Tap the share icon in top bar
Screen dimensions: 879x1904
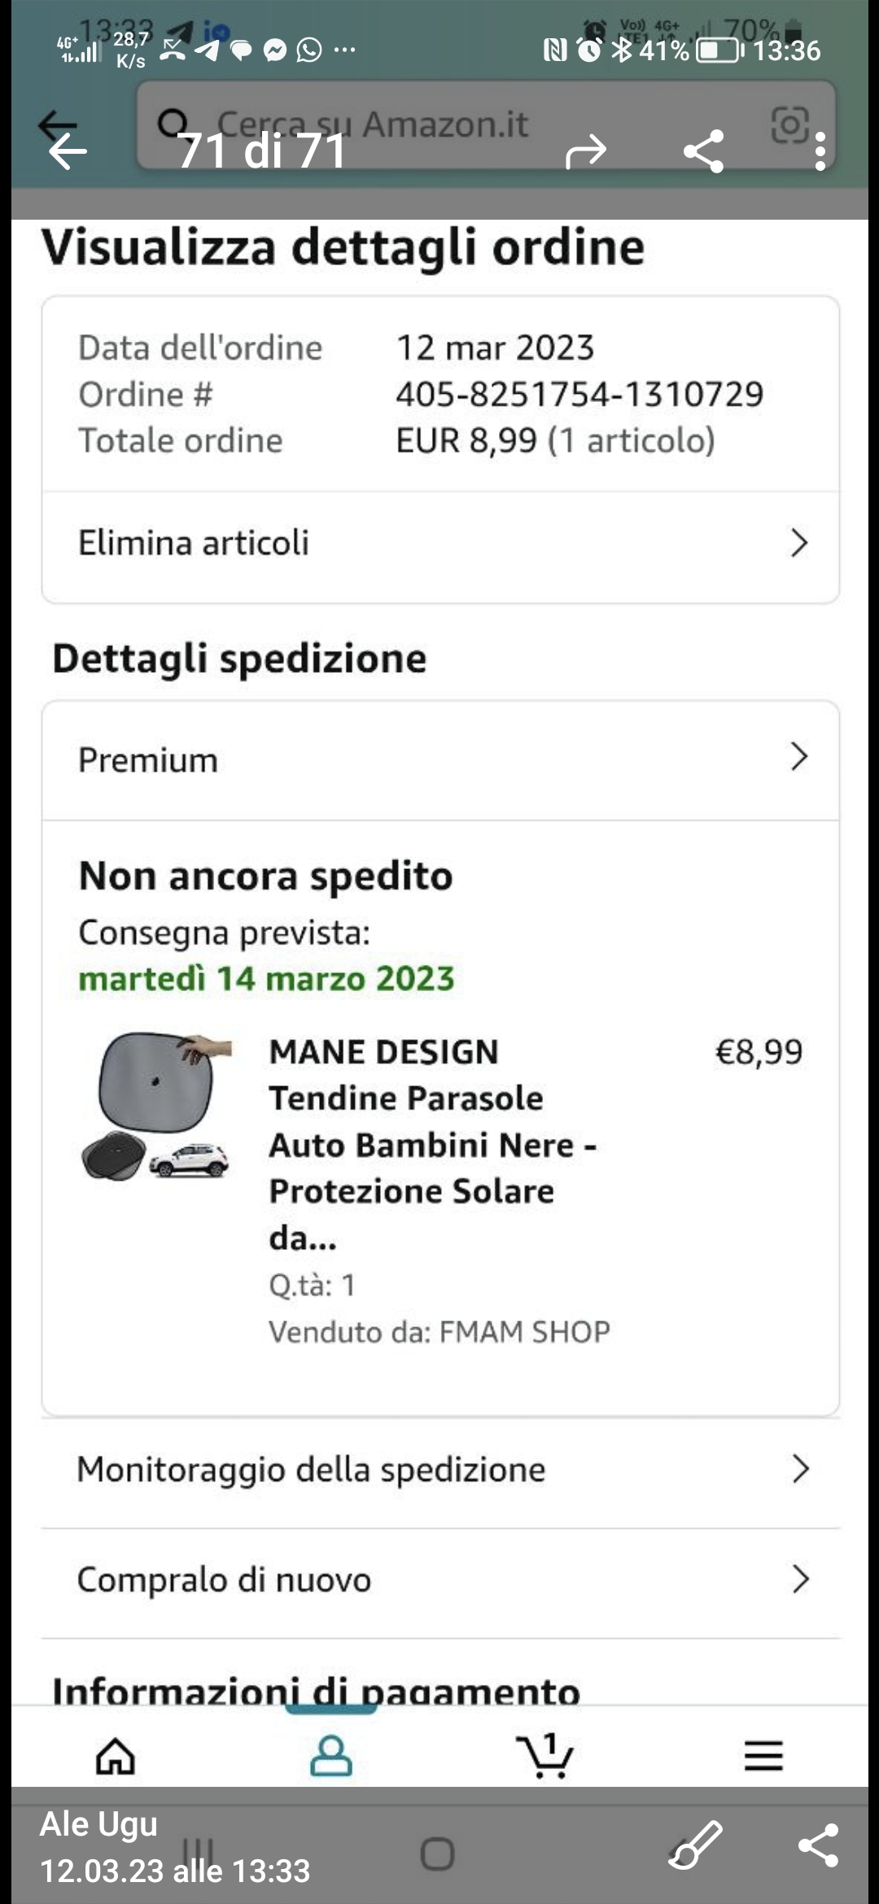tap(704, 151)
